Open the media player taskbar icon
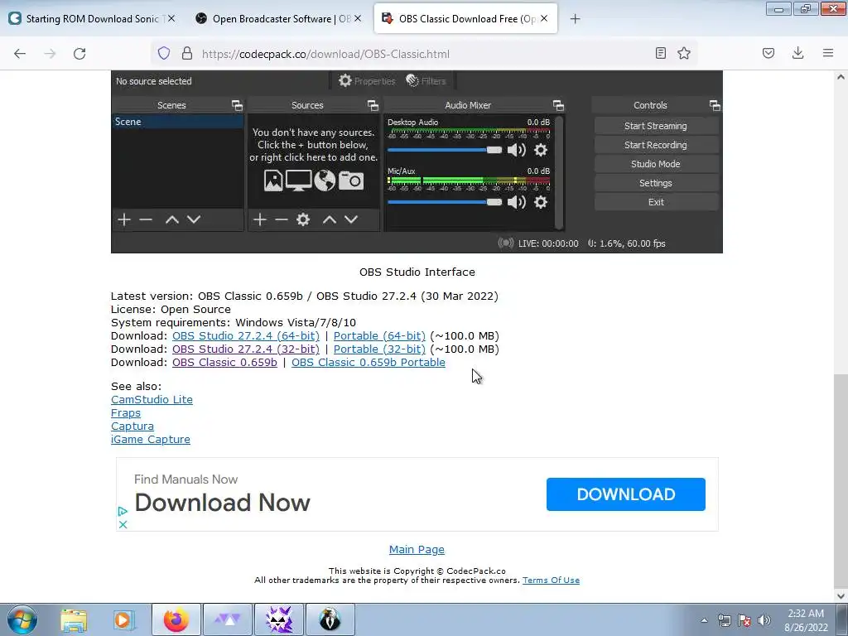The width and height of the screenshot is (848, 636). click(124, 619)
